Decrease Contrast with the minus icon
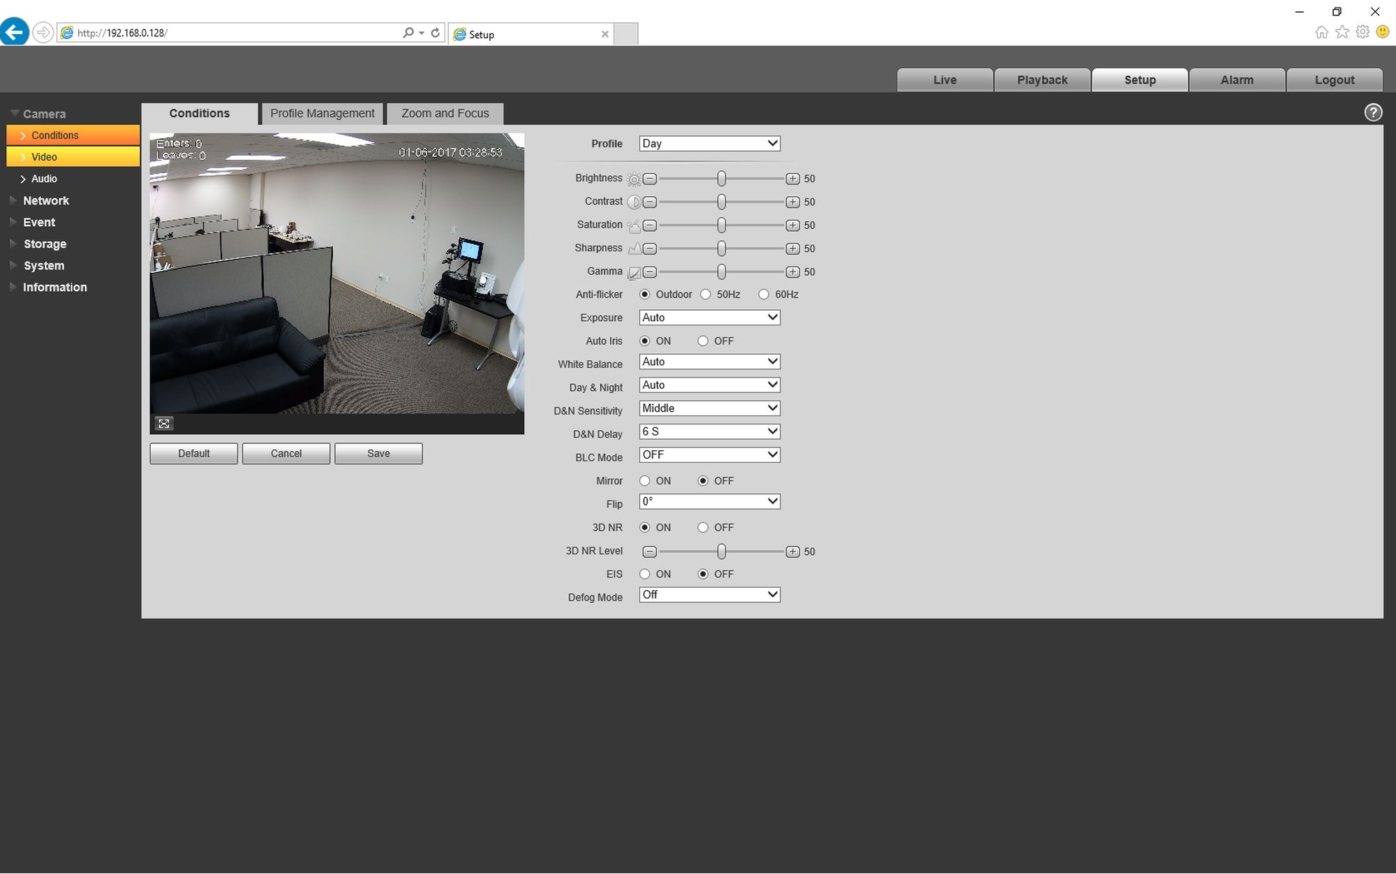Screen dimensions: 1396x874 tap(650, 202)
